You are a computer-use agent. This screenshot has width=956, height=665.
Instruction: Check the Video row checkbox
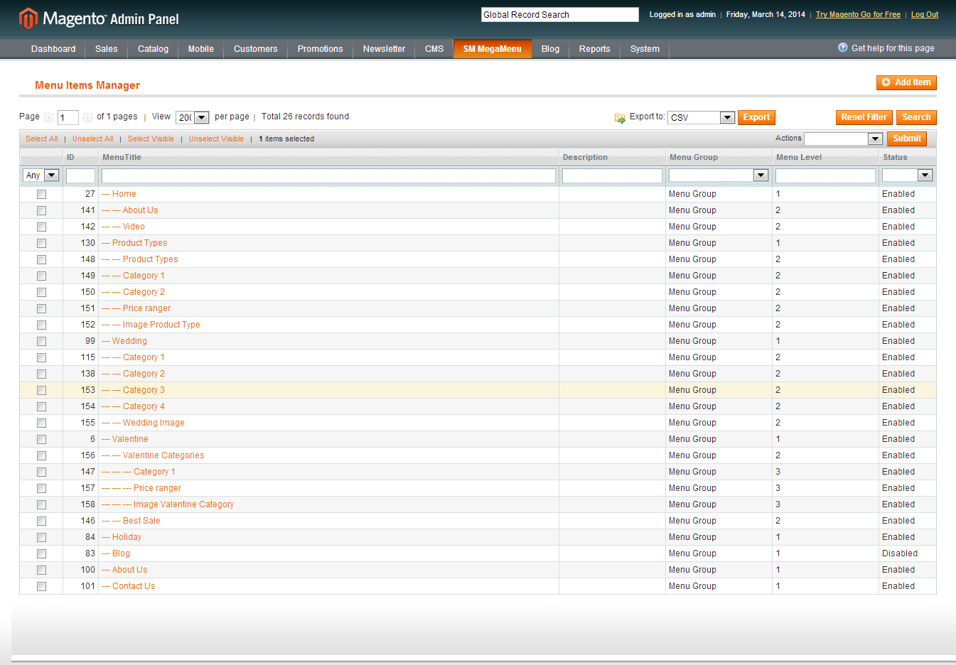tap(41, 227)
